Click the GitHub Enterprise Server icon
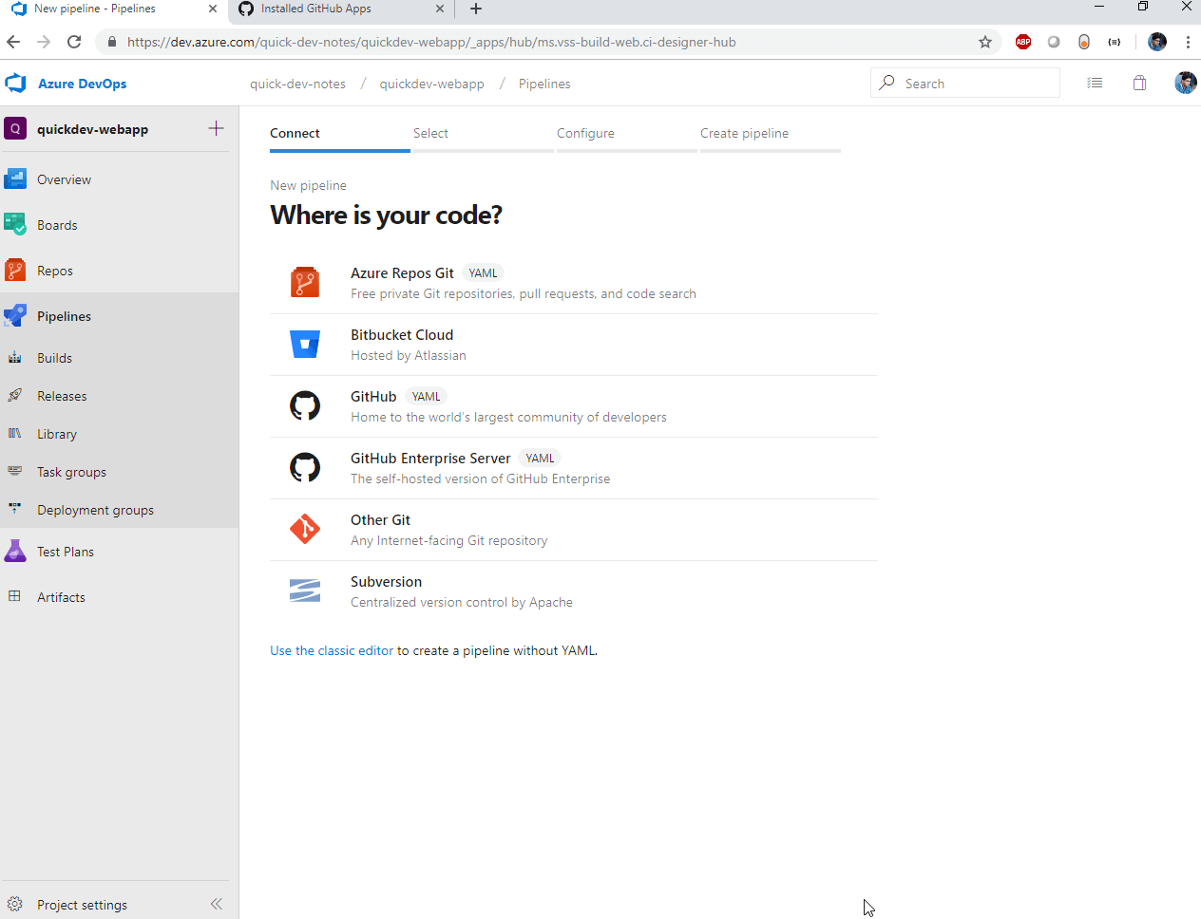1201x919 pixels. pyautogui.click(x=305, y=468)
